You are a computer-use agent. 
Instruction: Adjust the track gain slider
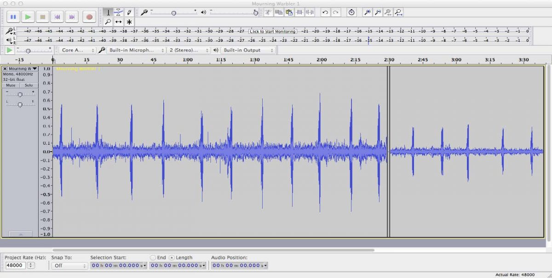20,95
